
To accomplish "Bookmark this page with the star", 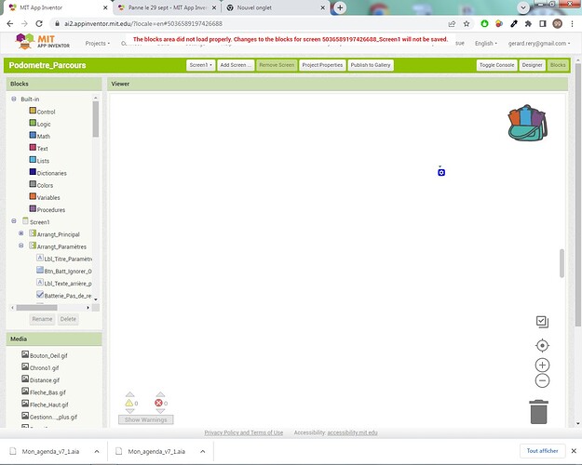I will [467, 24].
